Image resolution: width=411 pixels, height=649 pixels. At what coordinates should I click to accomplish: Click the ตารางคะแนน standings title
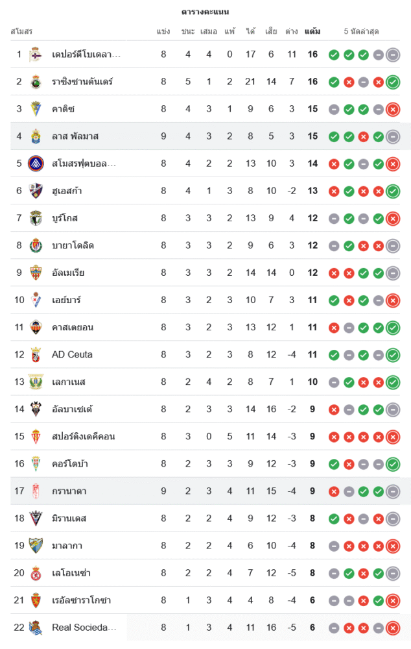coord(205,12)
